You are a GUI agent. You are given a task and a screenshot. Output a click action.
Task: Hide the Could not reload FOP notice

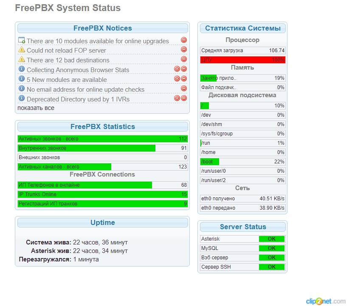184,50
